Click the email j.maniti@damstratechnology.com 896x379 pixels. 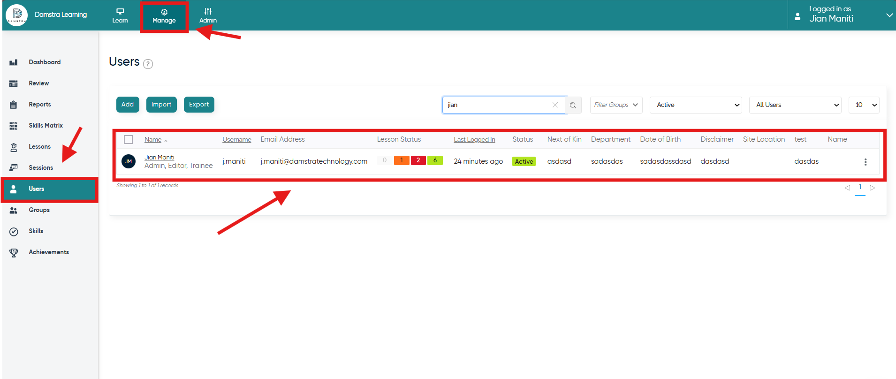pyautogui.click(x=314, y=161)
